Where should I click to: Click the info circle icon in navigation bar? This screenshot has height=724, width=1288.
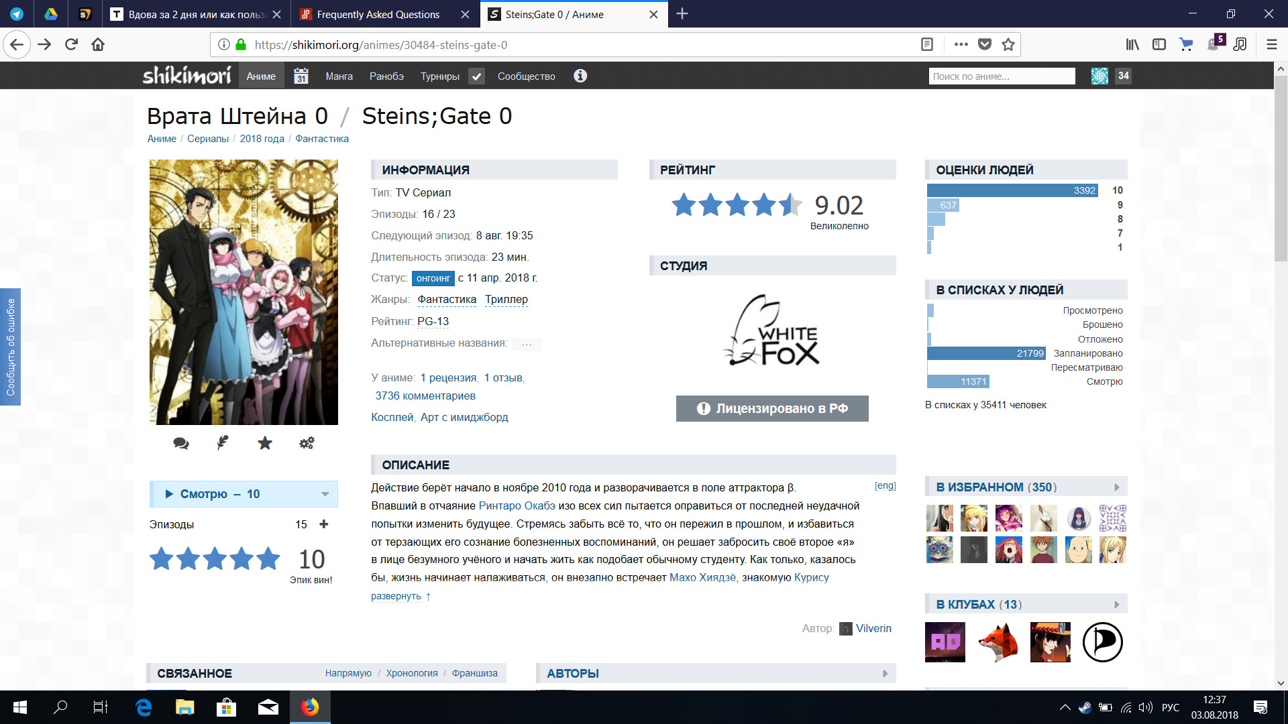(x=580, y=76)
